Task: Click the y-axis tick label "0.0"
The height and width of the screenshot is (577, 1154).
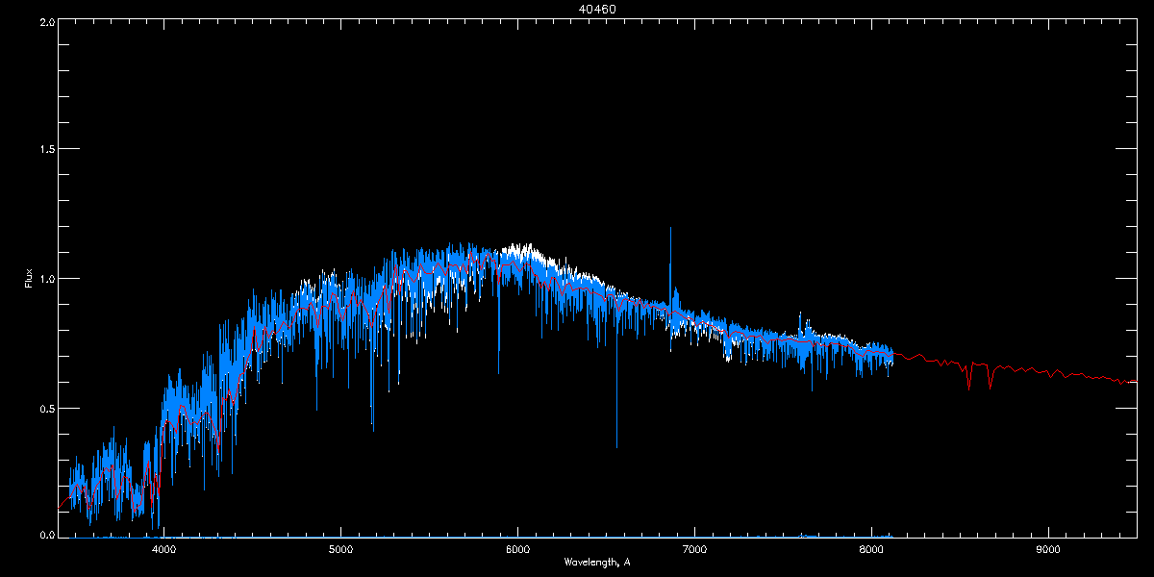Action: point(45,534)
